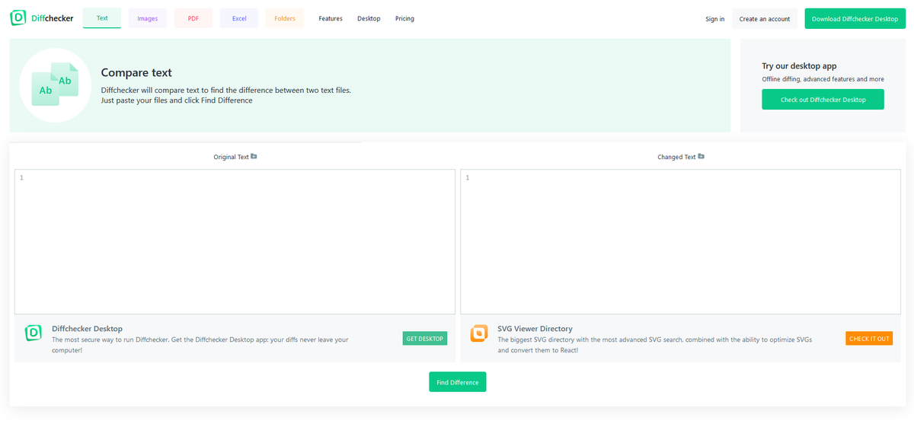Switch to the Text tab
The width and height of the screenshot is (914, 427).
tap(102, 18)
